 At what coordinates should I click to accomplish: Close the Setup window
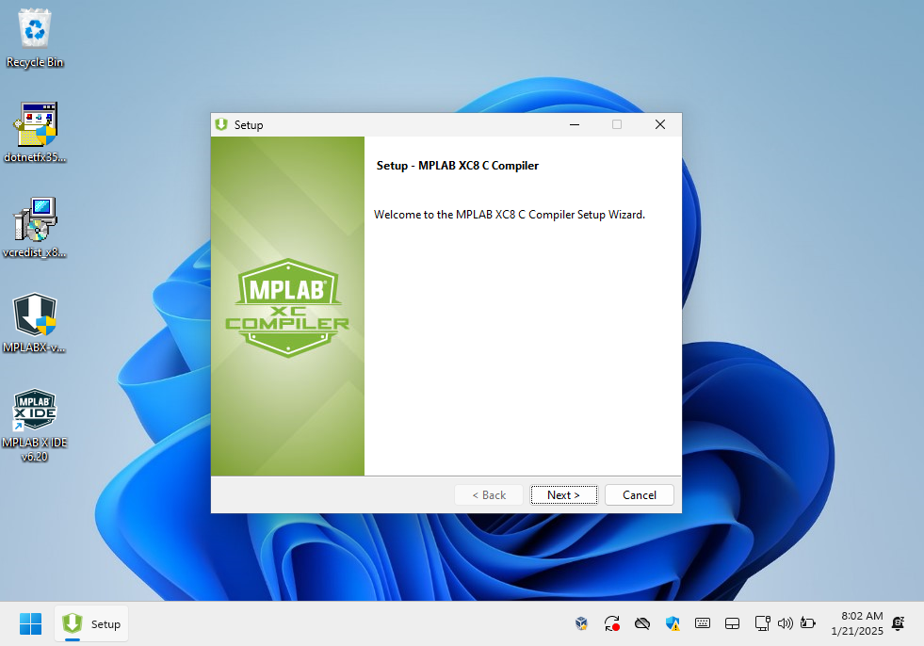(660, 124)
